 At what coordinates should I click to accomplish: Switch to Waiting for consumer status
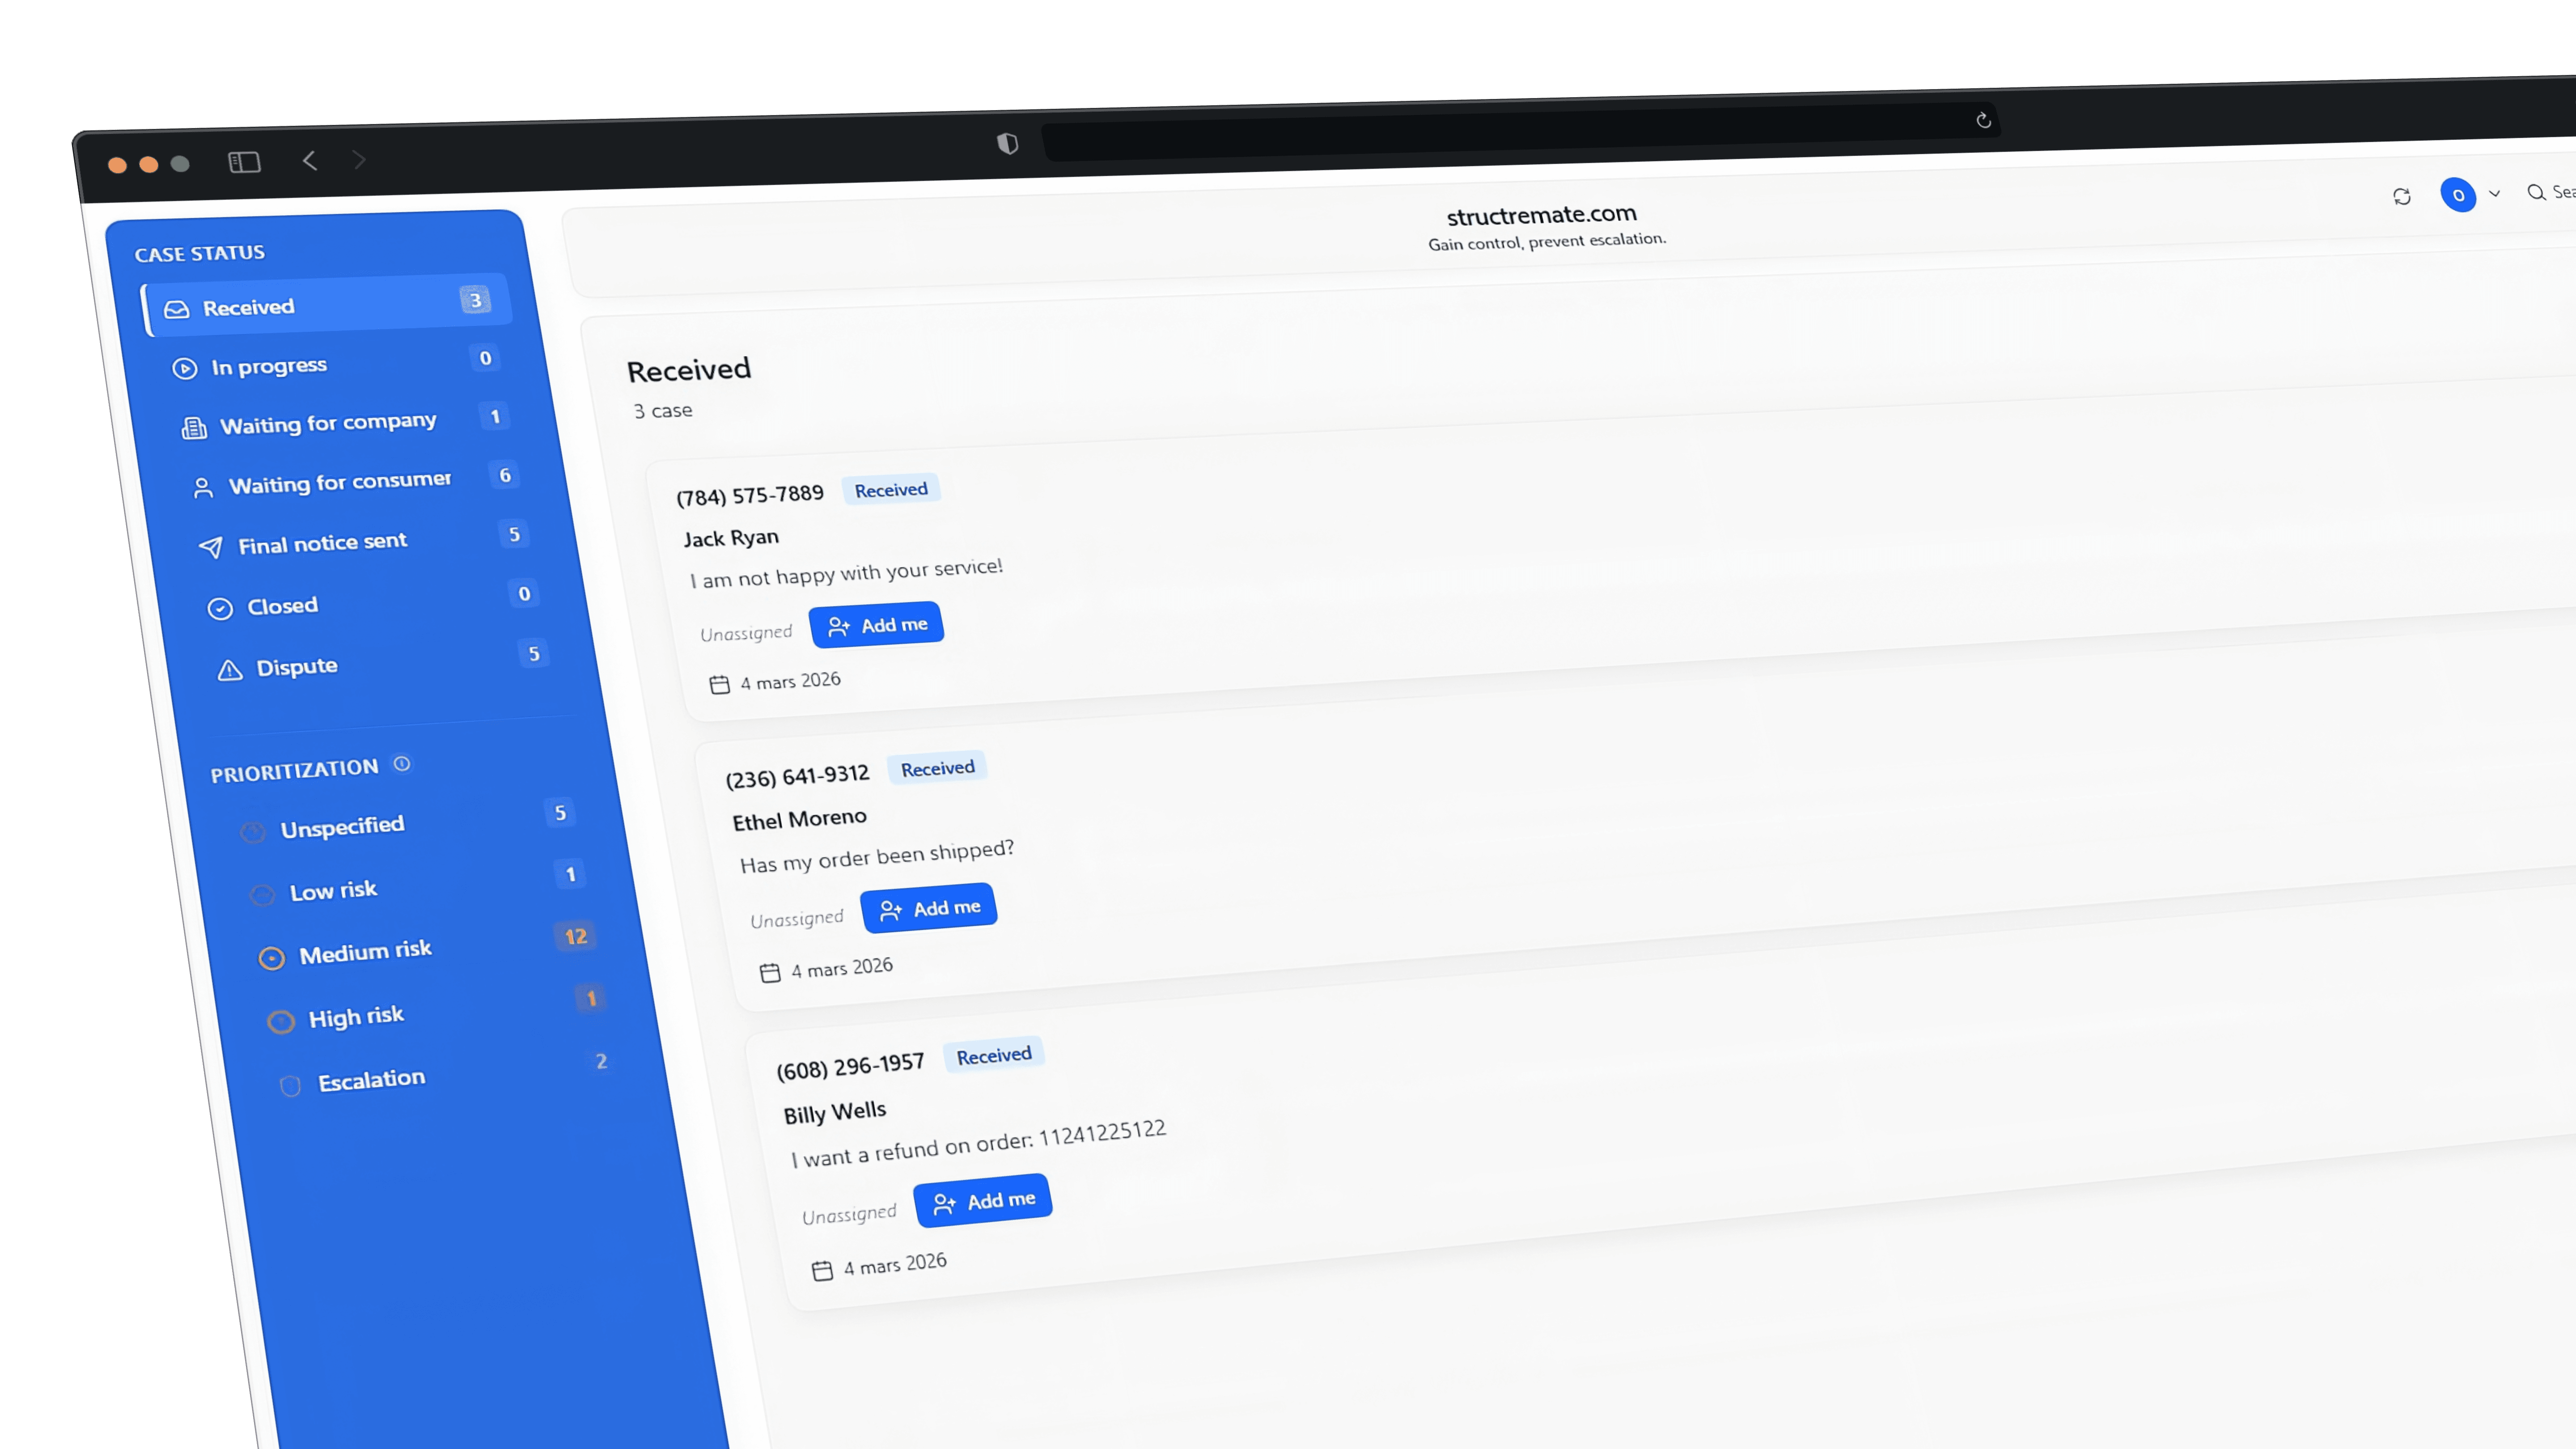[x=339, y=483]
